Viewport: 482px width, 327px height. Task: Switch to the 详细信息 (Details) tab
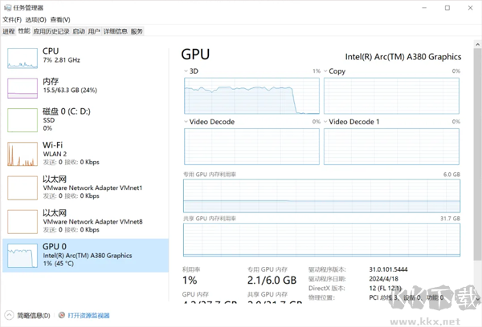[x=116, y=31]
